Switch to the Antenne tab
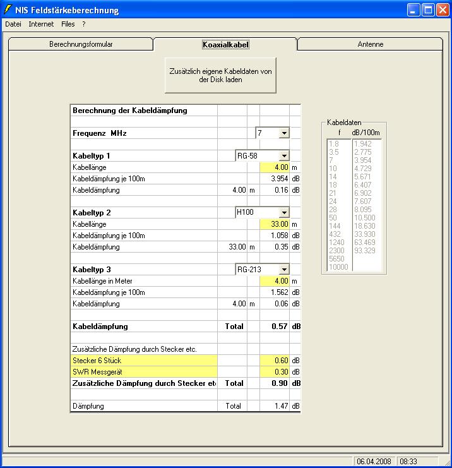Viewport: 452px width, 468px height. pyautogui.click(x=371, y=44)
